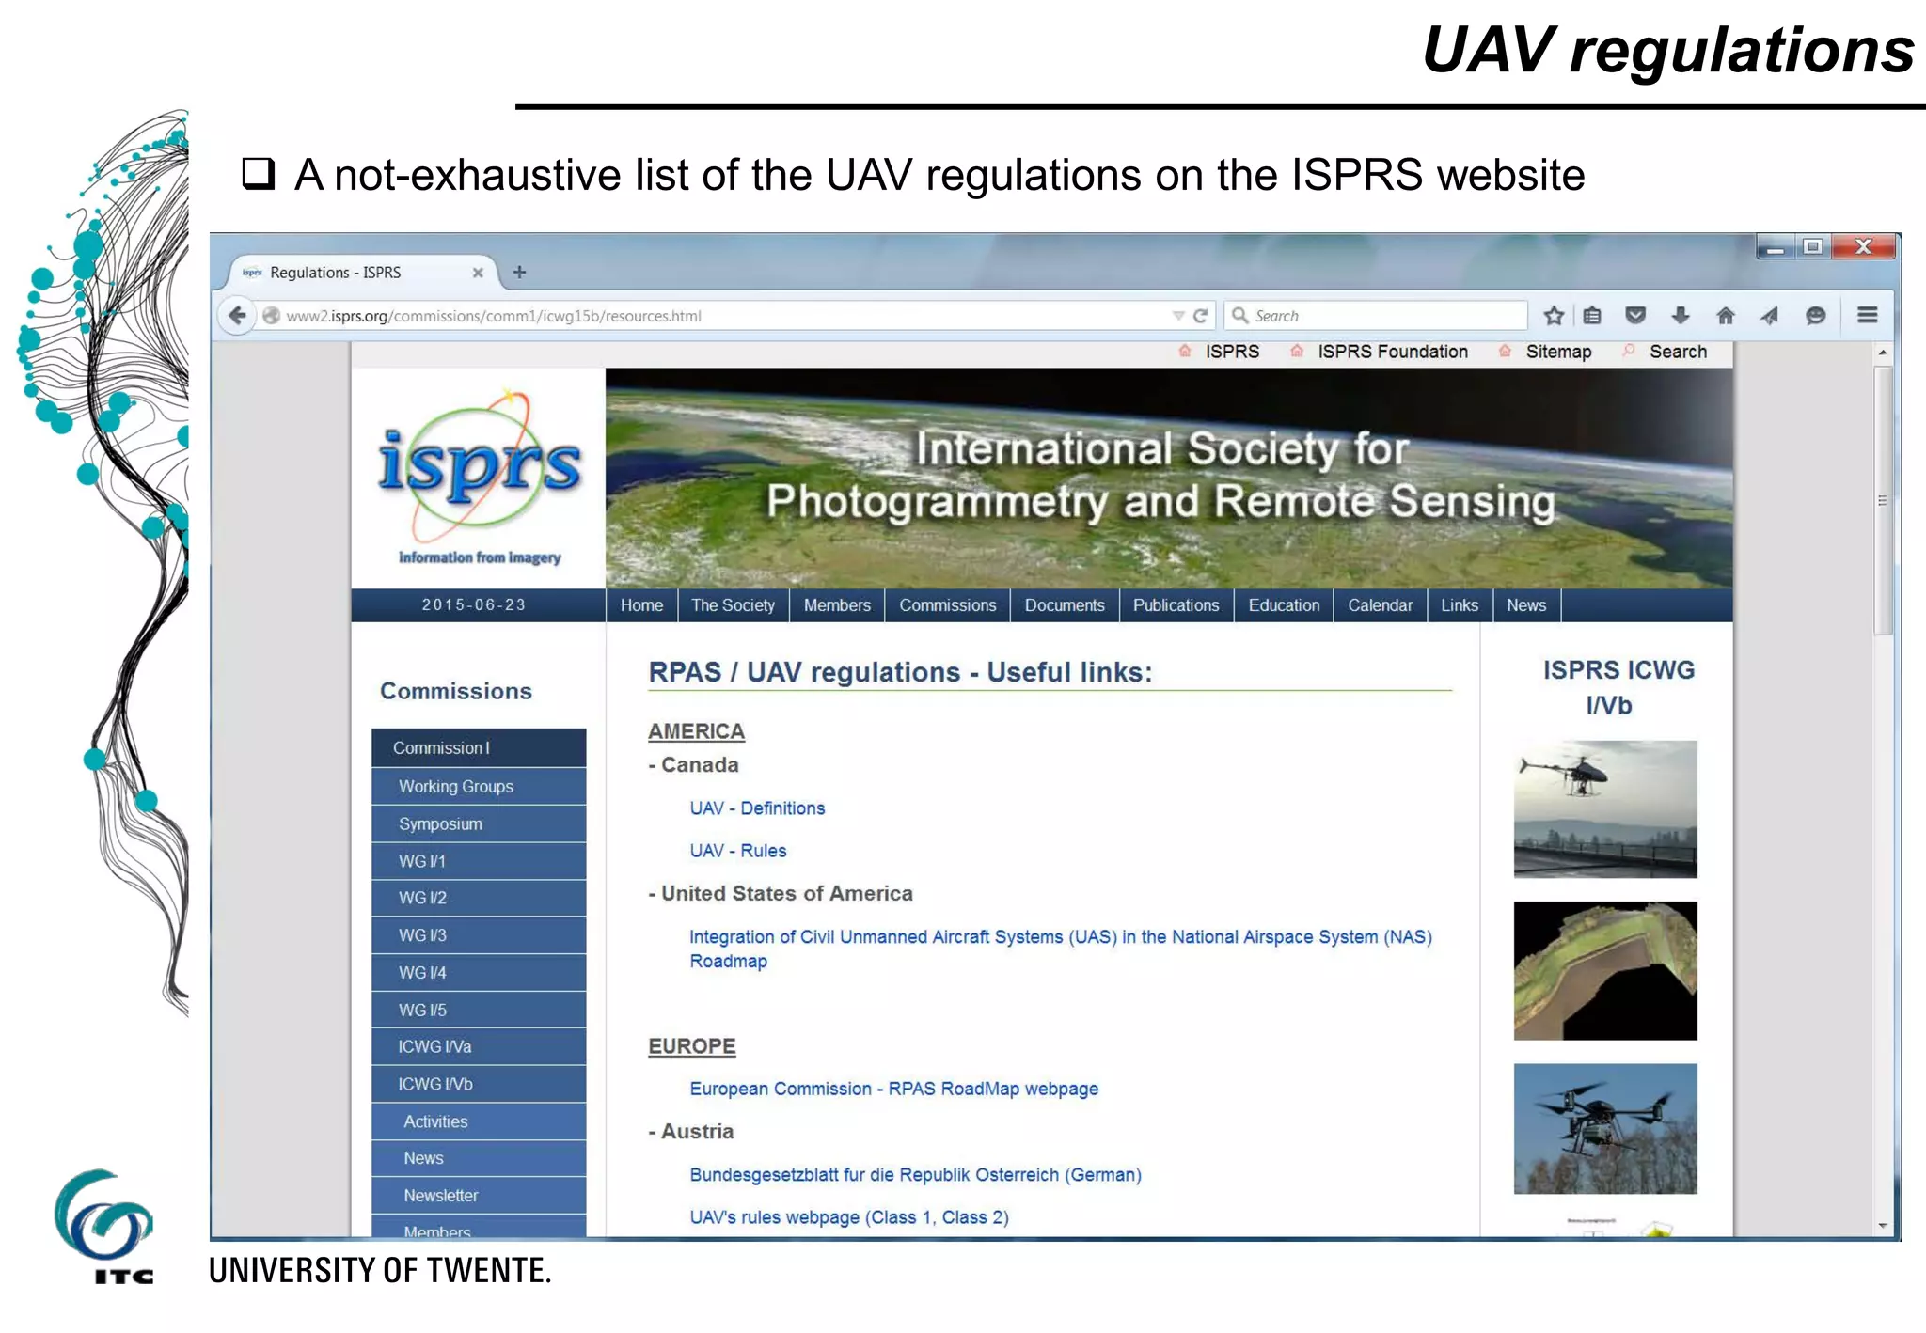This screenshot has height=1333, width=1926.
Task: Click the browser back arrow button
Action: [x=238, y=316]
